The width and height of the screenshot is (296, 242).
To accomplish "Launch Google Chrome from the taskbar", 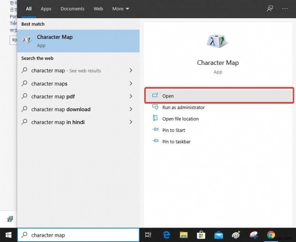I will coord(271,235).
